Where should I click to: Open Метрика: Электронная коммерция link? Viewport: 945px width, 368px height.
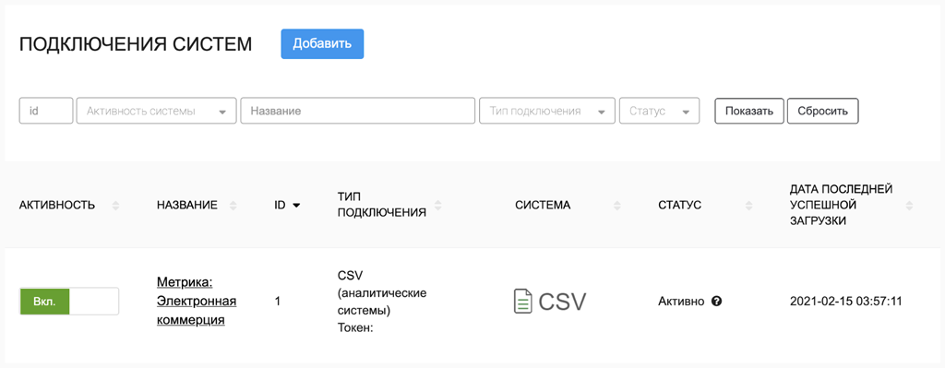point(197,302)
